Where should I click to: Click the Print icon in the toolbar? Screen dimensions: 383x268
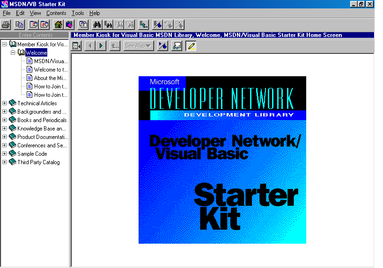(6, 25)
